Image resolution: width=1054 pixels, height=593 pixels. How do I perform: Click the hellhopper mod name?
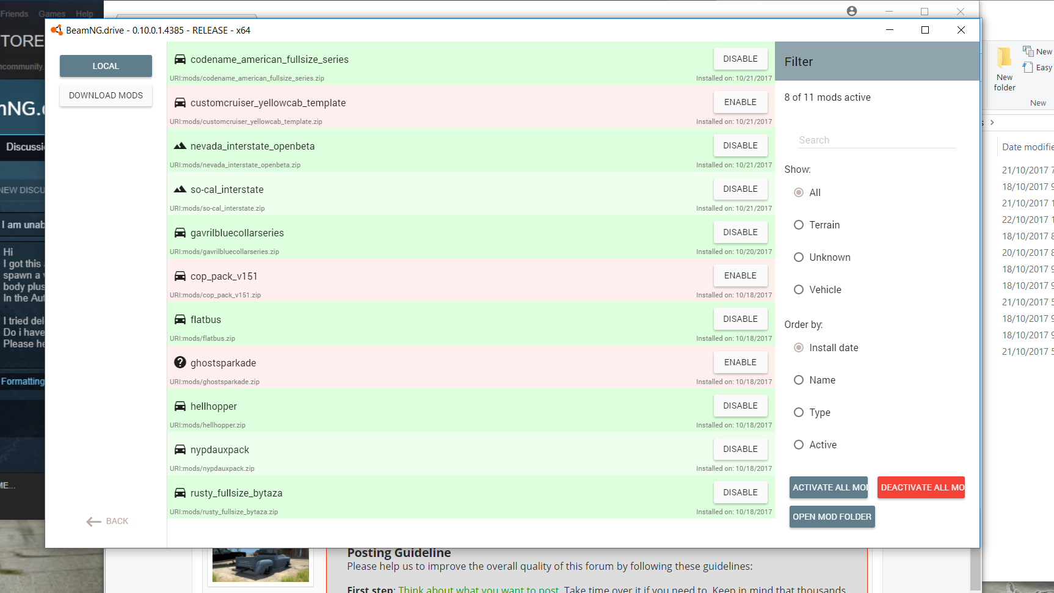click(x=214, y=406)
